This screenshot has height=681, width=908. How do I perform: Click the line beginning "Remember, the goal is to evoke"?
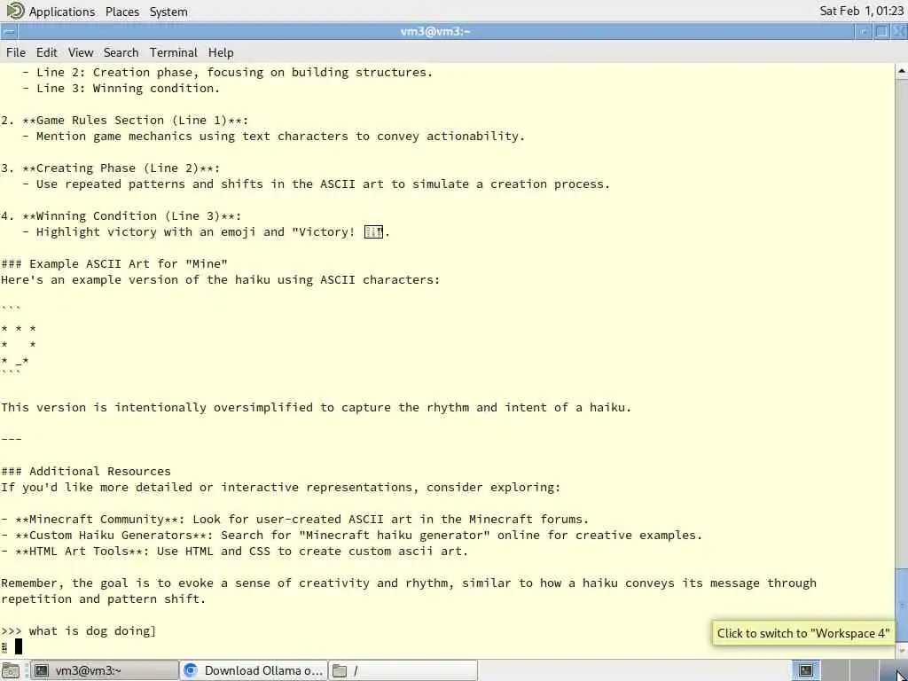tap(409, 583)
